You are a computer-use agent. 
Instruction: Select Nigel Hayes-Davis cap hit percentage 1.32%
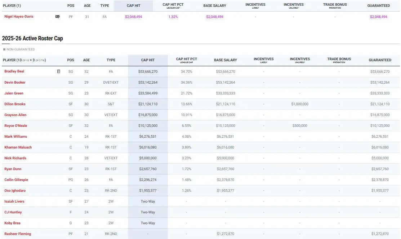click(x=173, y=17)
